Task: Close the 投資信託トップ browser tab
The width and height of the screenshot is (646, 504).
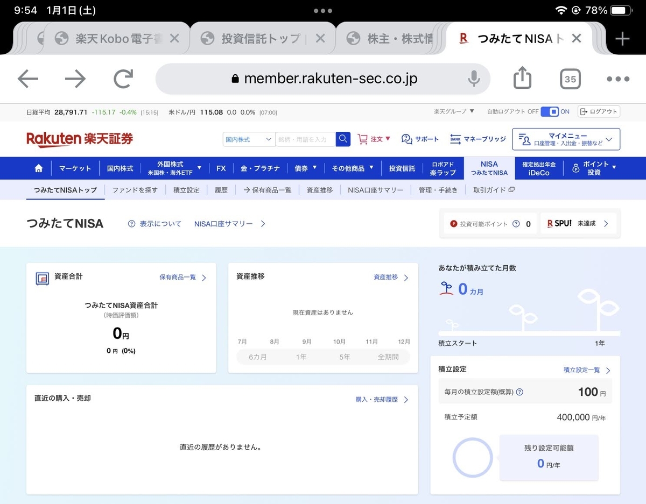Action: (x=320, y=38)
